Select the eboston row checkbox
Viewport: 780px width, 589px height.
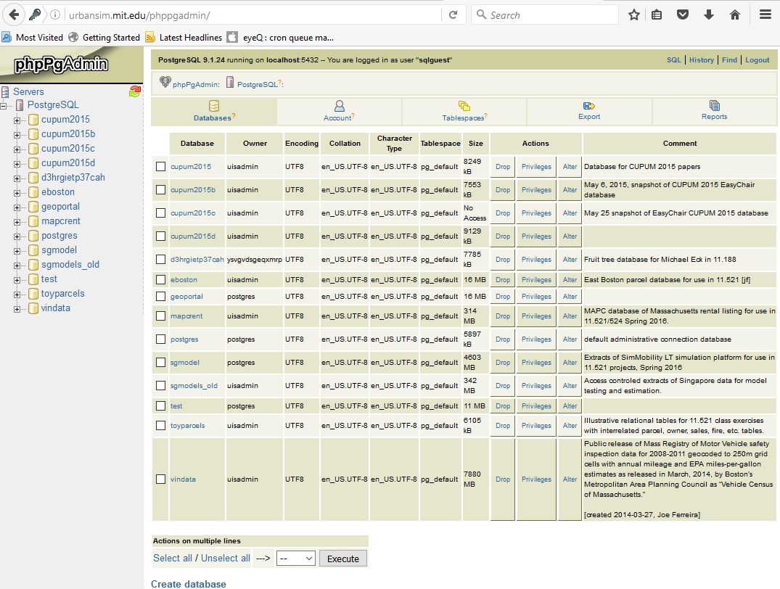[161, 280]
